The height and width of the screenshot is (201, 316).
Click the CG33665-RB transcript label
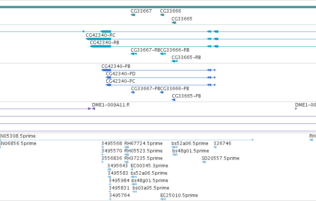click(x=186, y=57)
